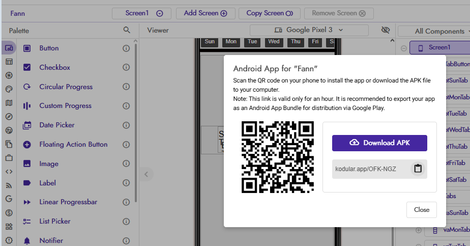Click the Palette search icon
470x246 pixels.
127,31
